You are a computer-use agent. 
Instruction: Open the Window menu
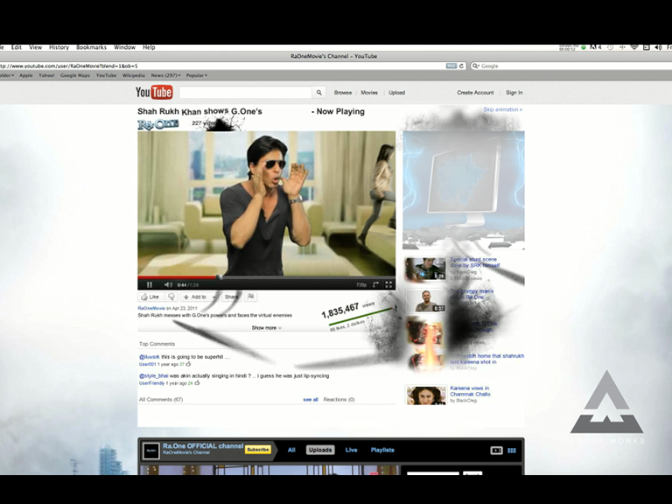[x=125, y=47]
